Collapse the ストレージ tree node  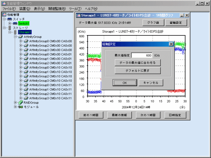[4, 28]
